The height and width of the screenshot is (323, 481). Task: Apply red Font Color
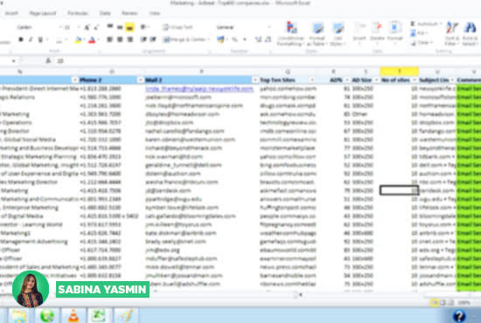click(x=92, y=39)
